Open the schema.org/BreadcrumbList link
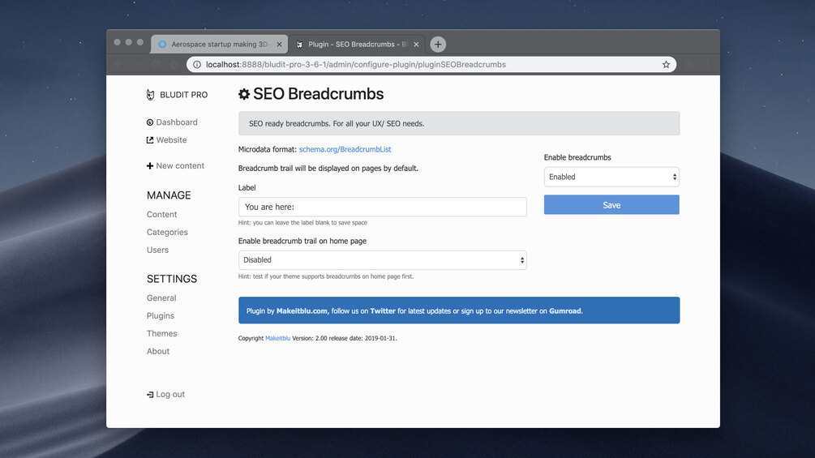 point(345,149)
